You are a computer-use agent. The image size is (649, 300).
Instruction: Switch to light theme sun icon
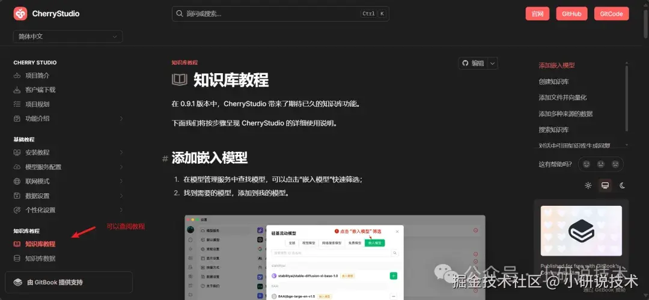click(x=588, y=185)
